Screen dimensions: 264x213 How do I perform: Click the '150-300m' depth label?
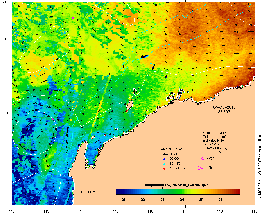[x=177, y=168]
